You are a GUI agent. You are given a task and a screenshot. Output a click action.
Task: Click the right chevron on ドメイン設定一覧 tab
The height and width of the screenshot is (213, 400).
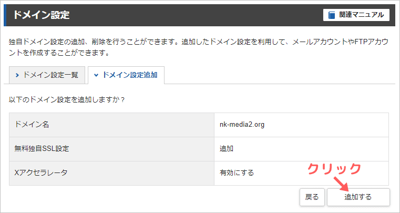(x=17, y=75)
